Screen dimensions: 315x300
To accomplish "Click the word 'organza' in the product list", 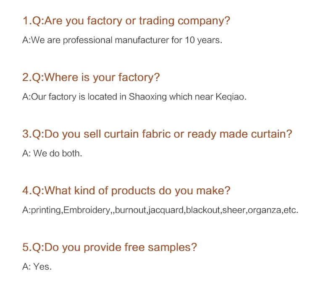I will coord(265,210).
